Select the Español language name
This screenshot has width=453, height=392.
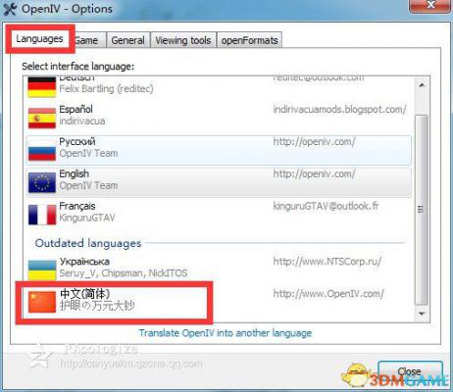coord(75,109)
